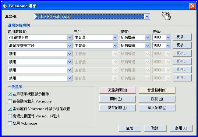Enable 高優先級運行 Volumouse 程式 checkbox
This screenshot has height=137, width=198.
[x=10, y=116]
